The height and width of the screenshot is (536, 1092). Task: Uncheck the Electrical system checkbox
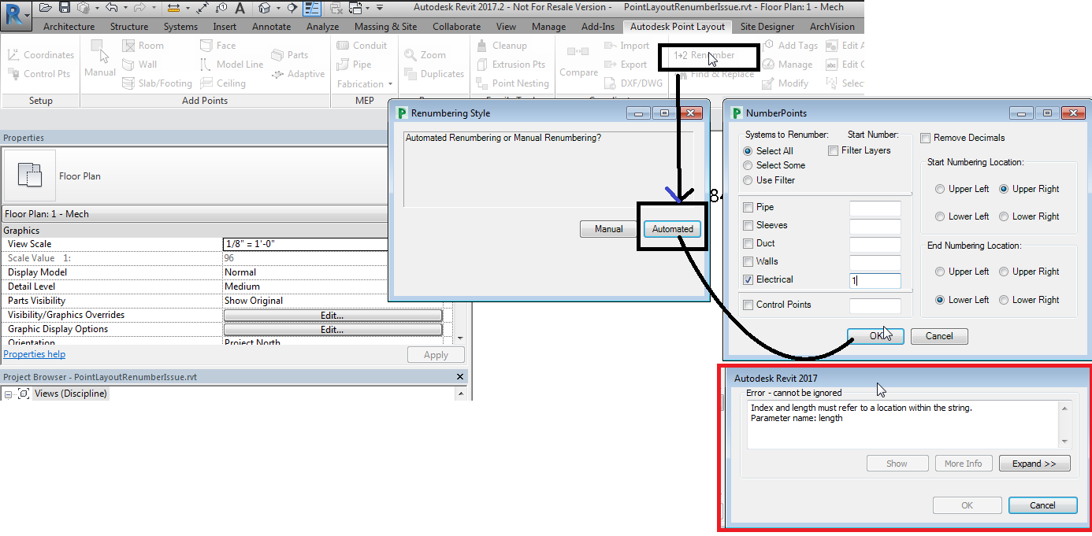tap(748, 280)
